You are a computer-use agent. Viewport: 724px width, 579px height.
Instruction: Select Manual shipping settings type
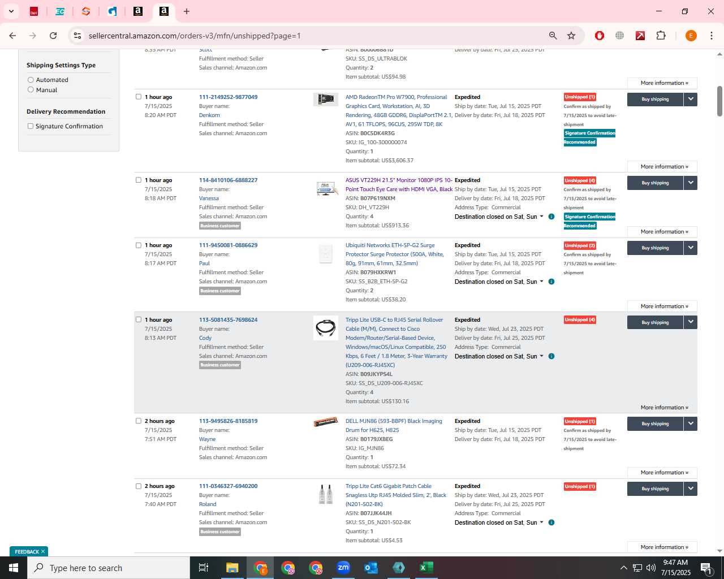tap(31, 89)
